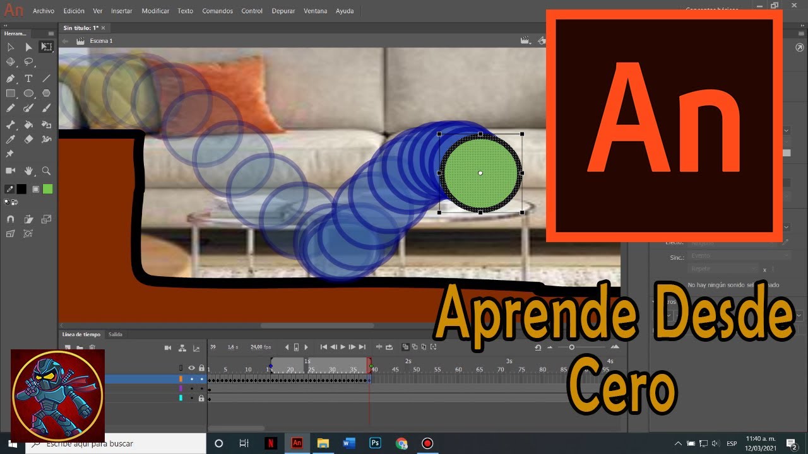The height and width of the screenshot is (454, 808).
Task: Select the classic Brush tool
Action: click(x=46, y=108)
